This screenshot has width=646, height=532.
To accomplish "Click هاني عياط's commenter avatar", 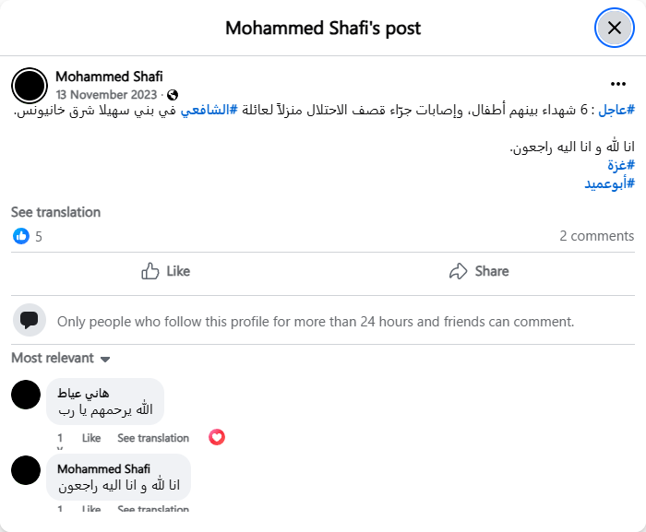I will pyautogui.click(x=26, y=395).
